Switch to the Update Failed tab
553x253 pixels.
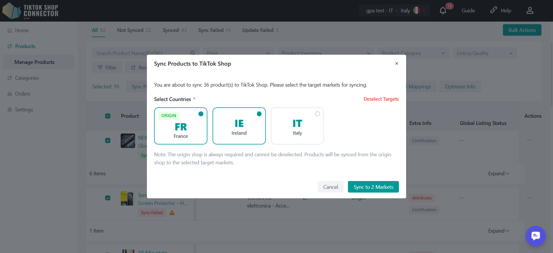point(260,30)
